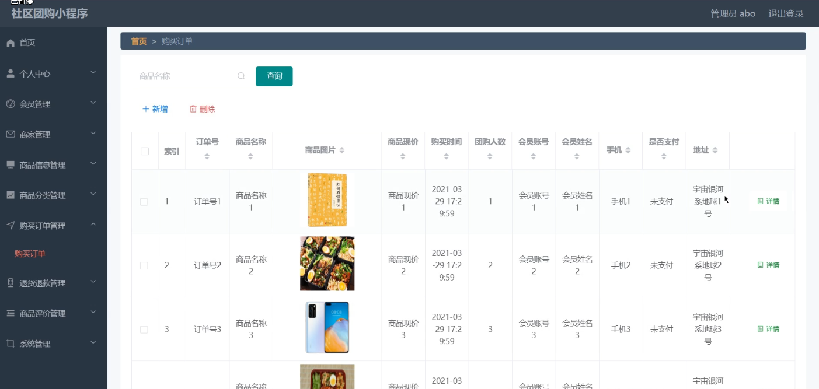Click the 查询 search button
The height and width of the screenshot is (389, 819).
274,76
